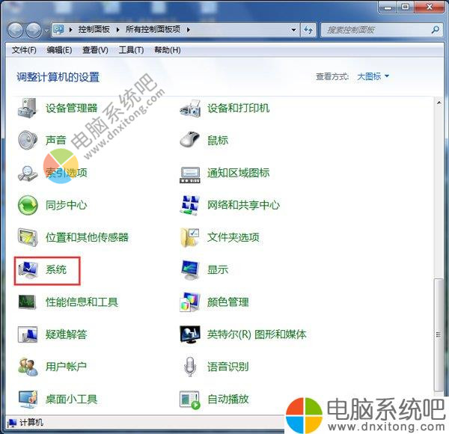
Task: Open the 文件(F) menu
Action: click(x=24, y=50)
